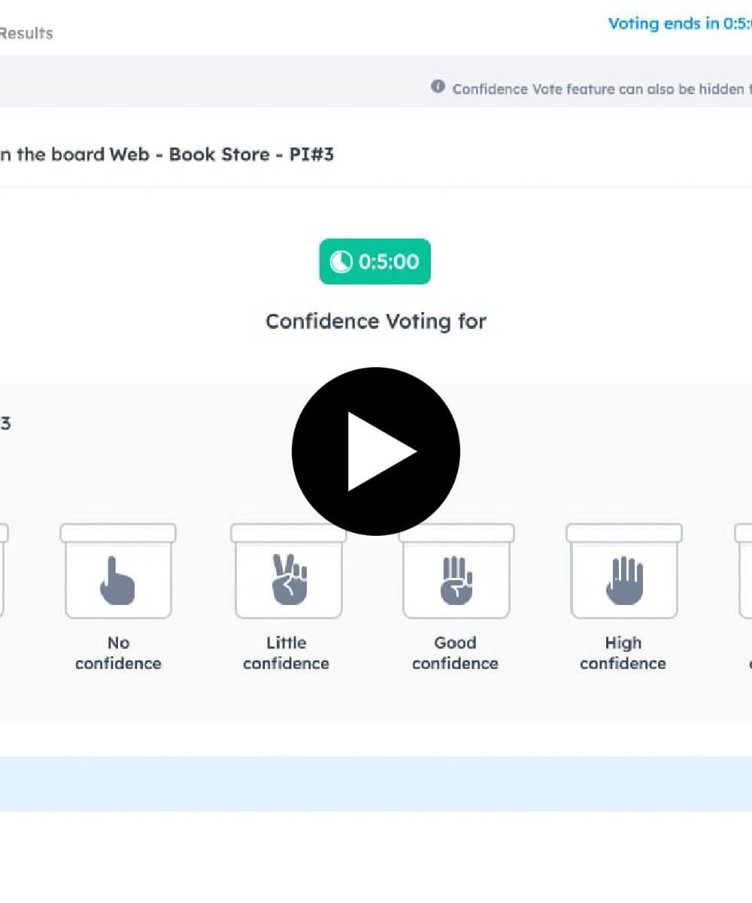
Task: Click the "High confidence" label
Action: pyautogui.click(x=623, y=653)
